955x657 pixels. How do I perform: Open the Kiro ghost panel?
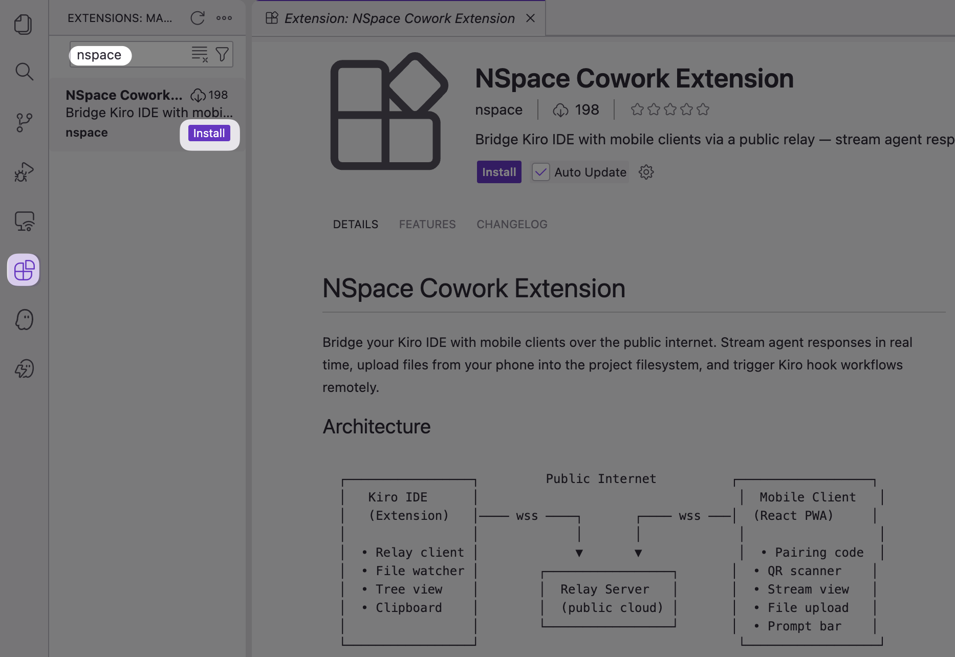24,319
